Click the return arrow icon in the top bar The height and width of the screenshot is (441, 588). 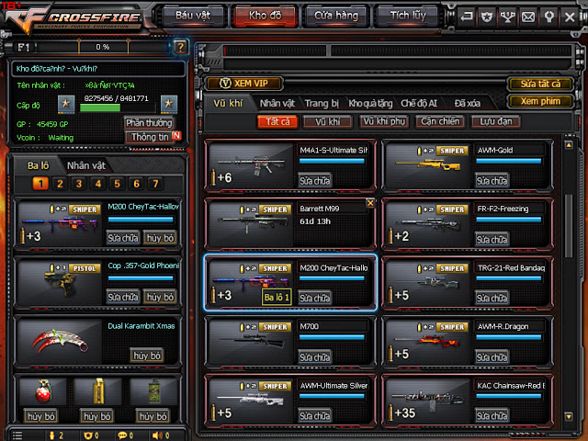coord(467,17)
